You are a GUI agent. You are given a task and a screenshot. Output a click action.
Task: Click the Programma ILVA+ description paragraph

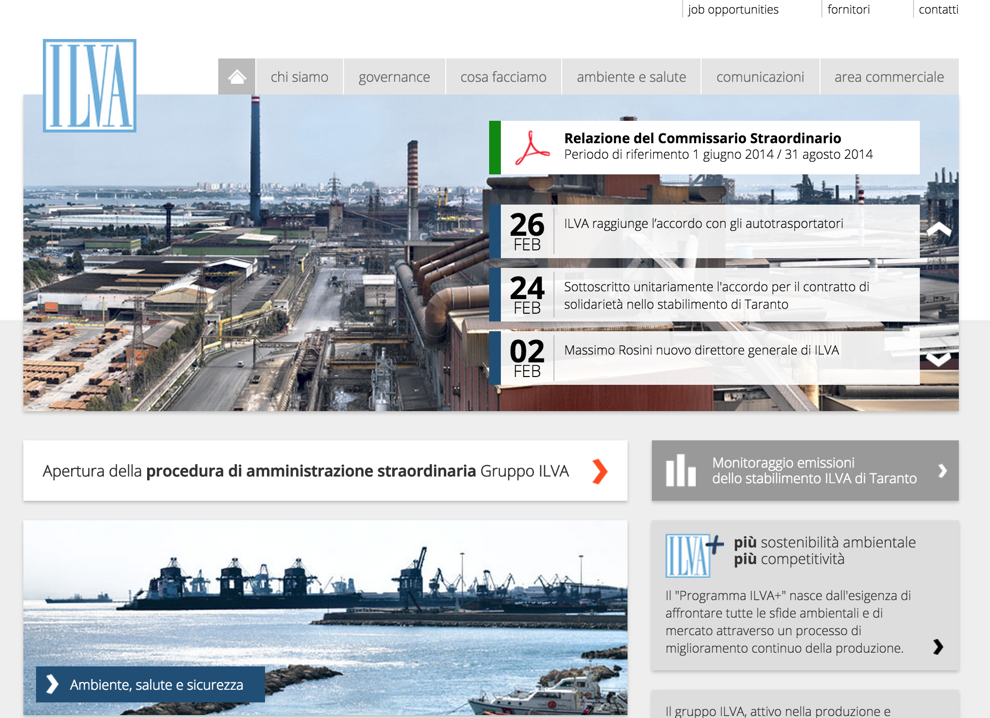click(x=788, y=622)
